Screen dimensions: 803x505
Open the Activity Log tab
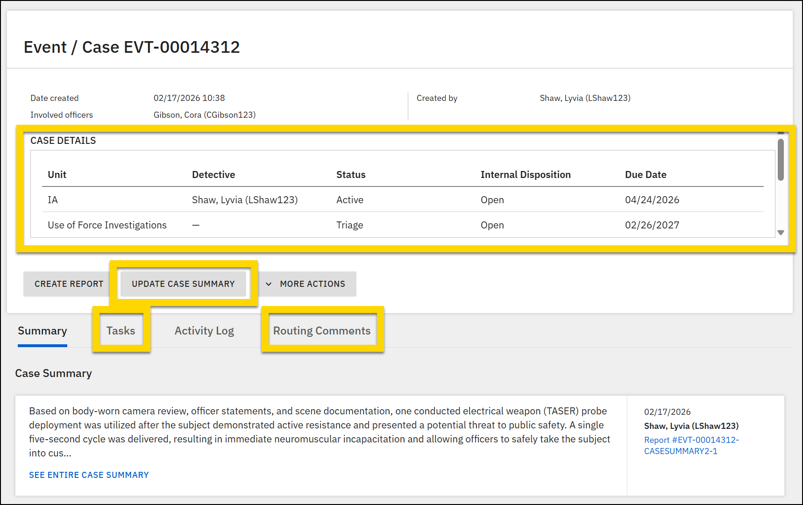[204, 330]
